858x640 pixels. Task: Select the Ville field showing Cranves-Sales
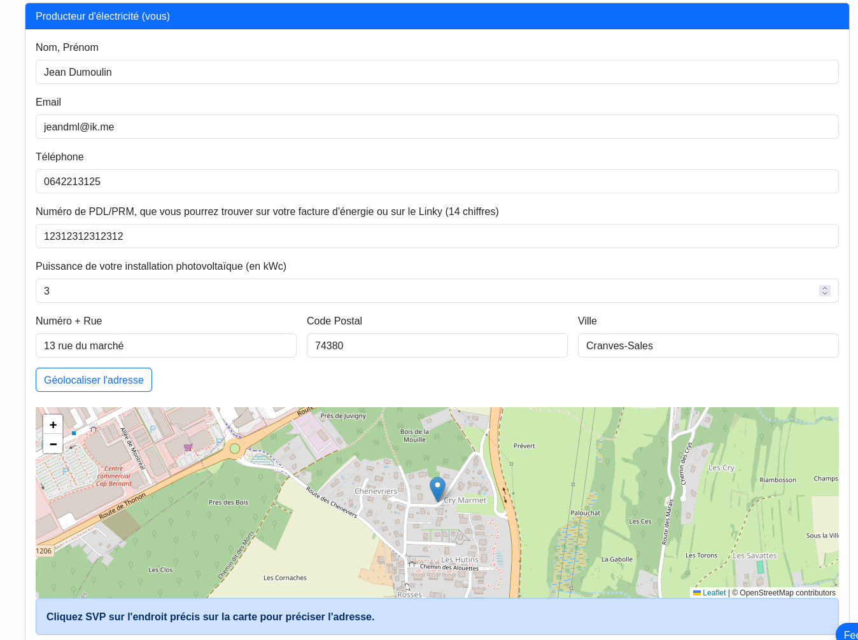click(708, 345)
